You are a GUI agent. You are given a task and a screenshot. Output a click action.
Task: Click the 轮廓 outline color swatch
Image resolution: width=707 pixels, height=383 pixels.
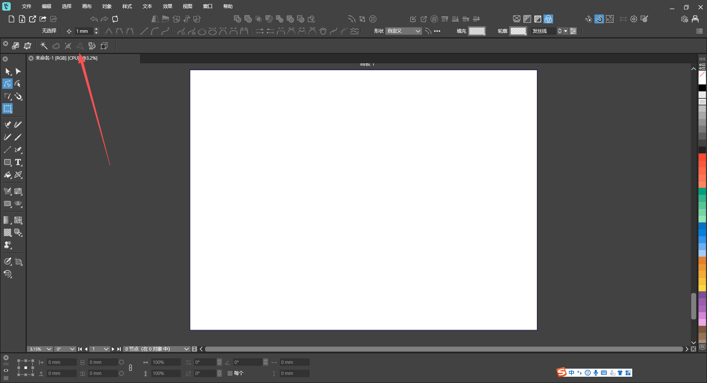[518, 31]
